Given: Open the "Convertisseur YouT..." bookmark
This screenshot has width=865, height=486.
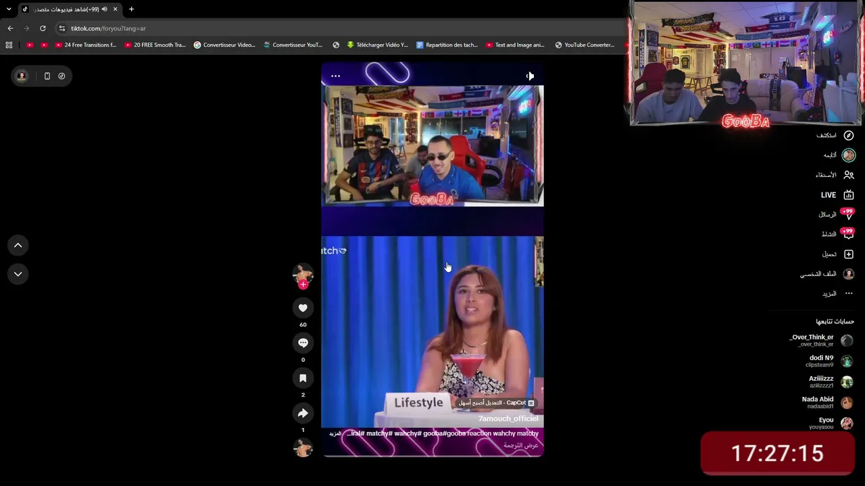Looking at the screenshot, I should coord(293,45).
